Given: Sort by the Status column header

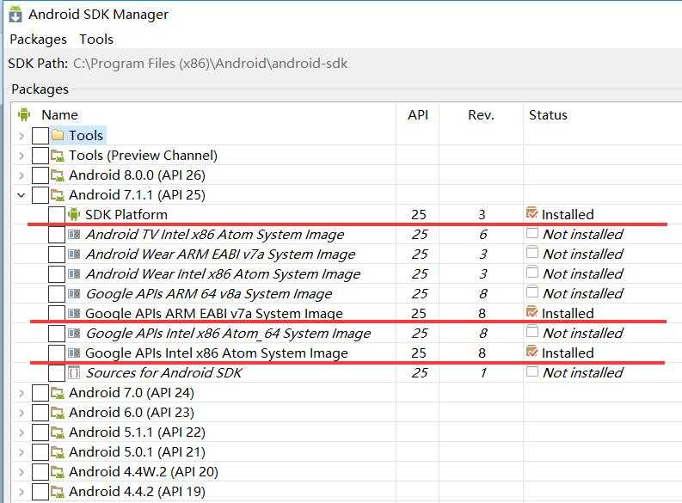Looking at the screenshot, I should pos(548,114).
